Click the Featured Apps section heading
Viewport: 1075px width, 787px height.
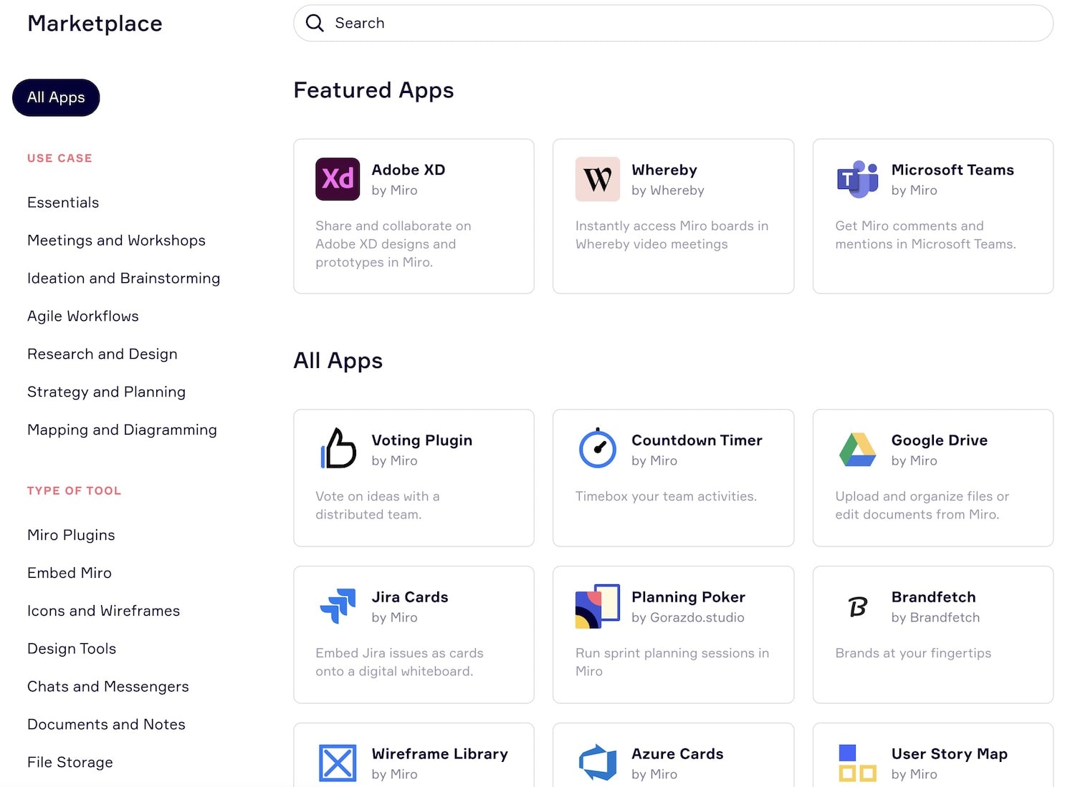[373, 90]
